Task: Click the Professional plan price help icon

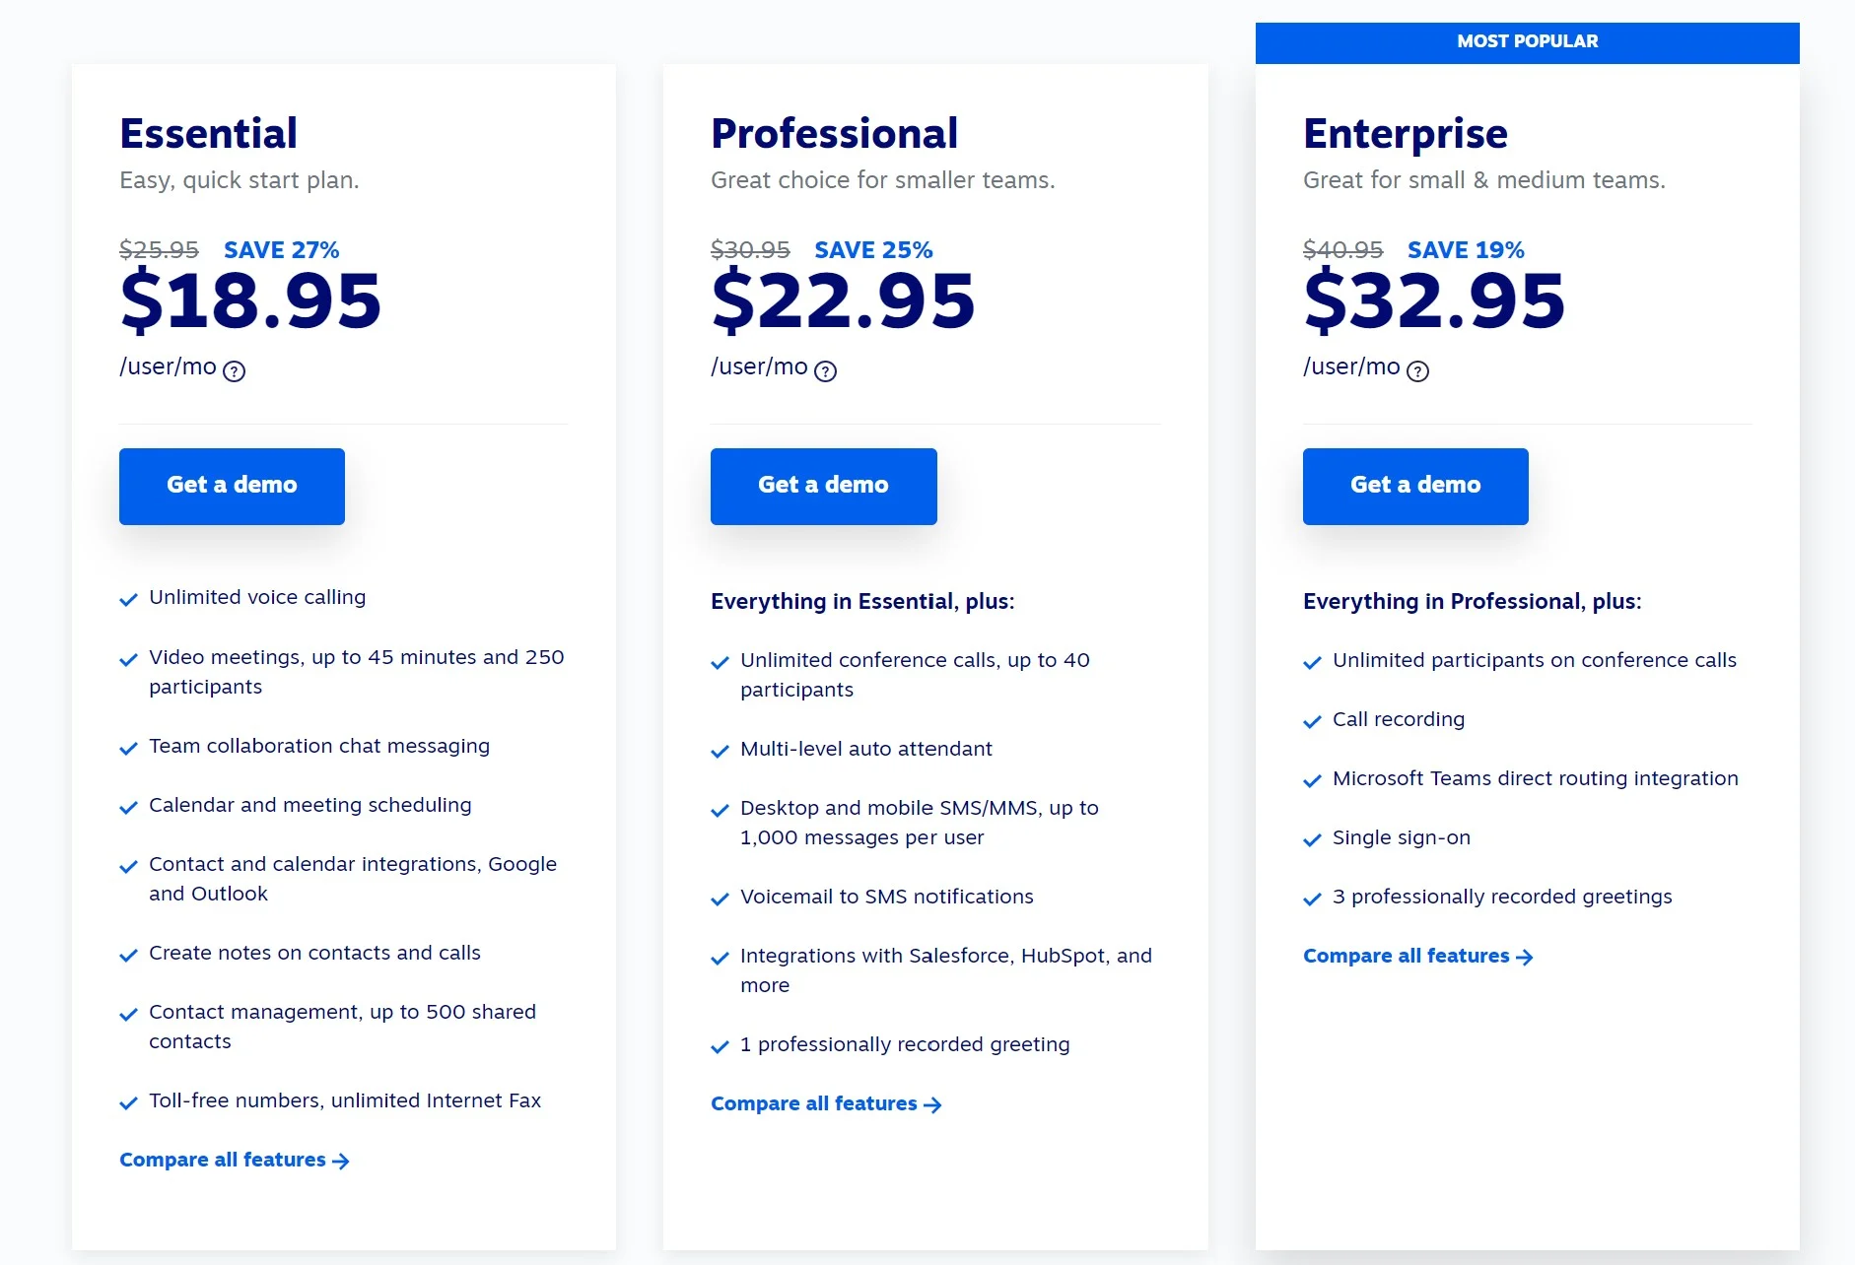Action: click(x=826, y=370)
